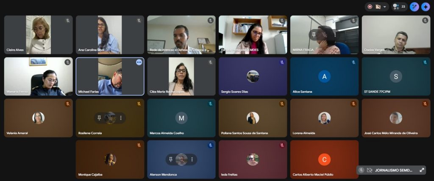The width and height of the screenshot is (434, 181).
Task: Click muted mic icon on Cleire Alves tile
Action: click(67, 20)
